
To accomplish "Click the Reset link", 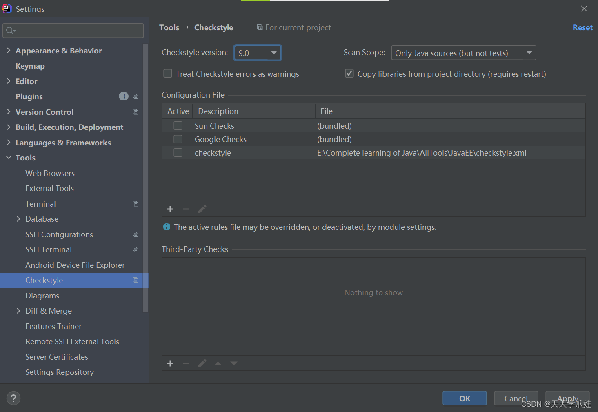I will (582, 27).
